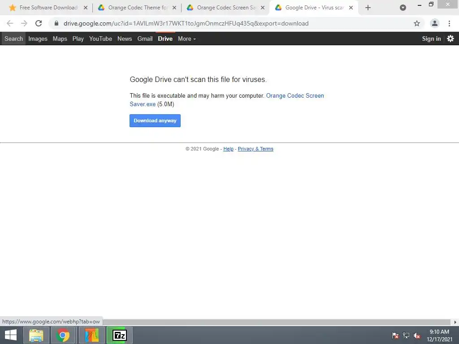Click the '© 2021 Google' footer text
Screen dimensions: 459x344
202,149
